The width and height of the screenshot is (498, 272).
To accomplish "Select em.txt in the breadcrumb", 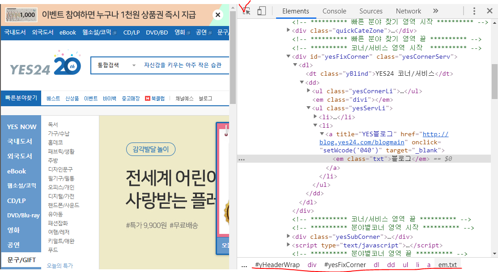I will [x=447, y=265].
